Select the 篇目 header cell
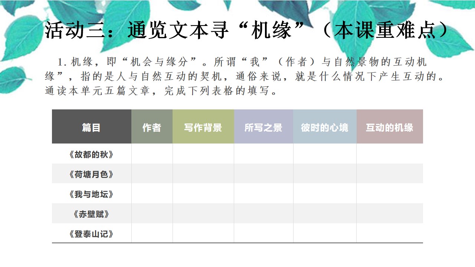 tap(91, 127)
